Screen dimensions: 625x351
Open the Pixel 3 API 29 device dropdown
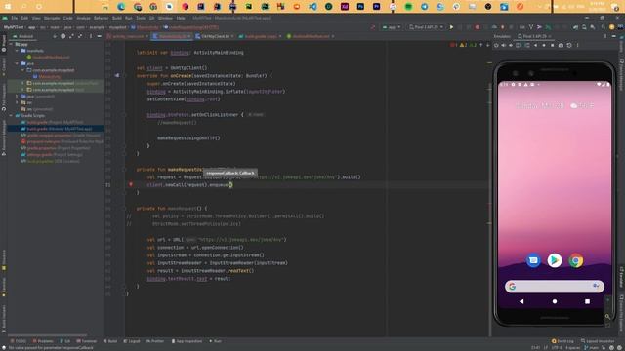click(x=426, y=27)
